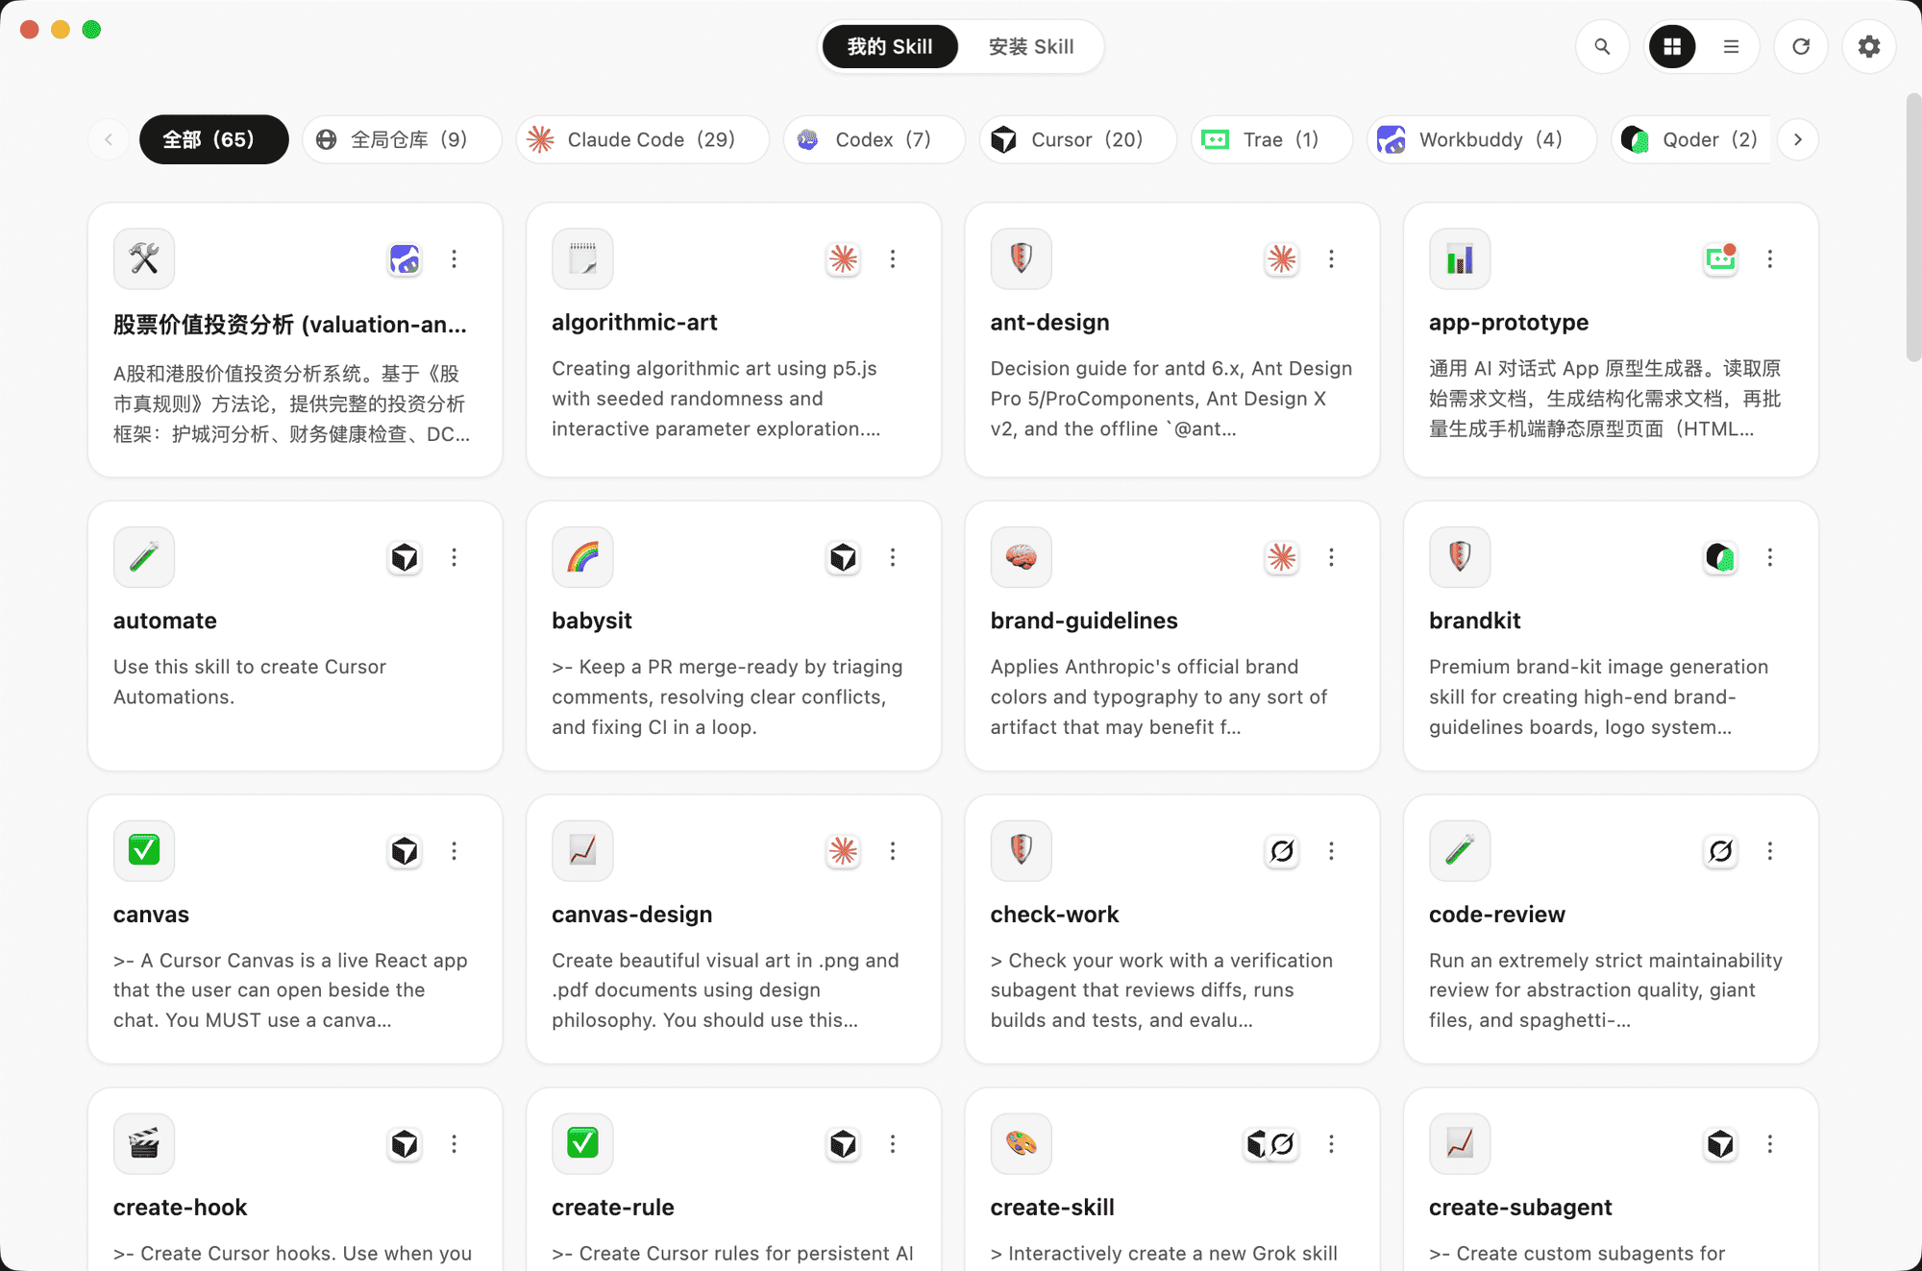Image resolution: width=1922 pixels, height=1271 pixels.
Task: Open more menu on brandkit card
Action: pyautogui.click(x=1770, y=557)
